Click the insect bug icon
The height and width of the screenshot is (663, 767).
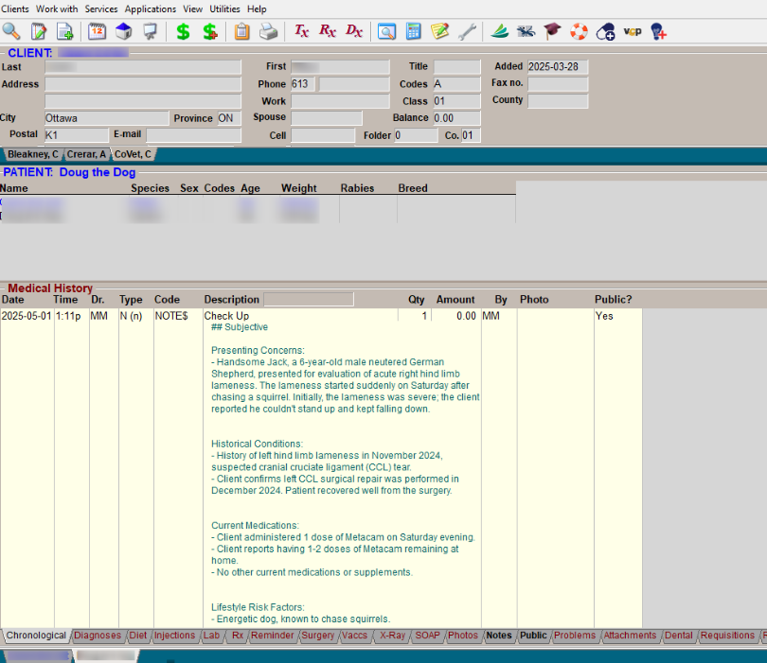coord(526,31)
